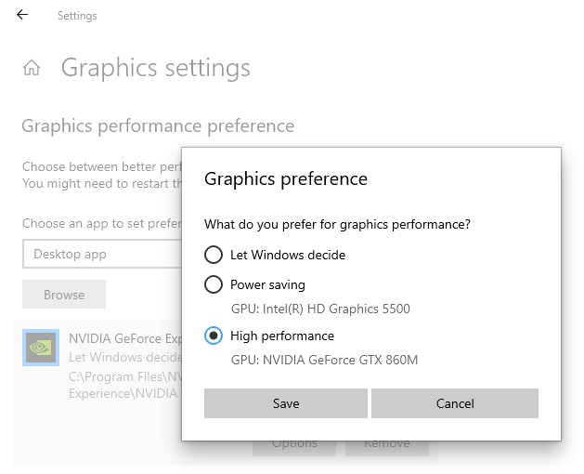Select the High performance radio button
This screenshot has height=474, width=584.
point(214,336)
